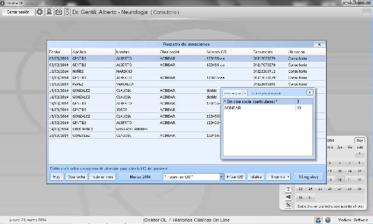Select the 15/03/2014 GONZALEZ CLAUDIA row

click(x=134, y=91)
